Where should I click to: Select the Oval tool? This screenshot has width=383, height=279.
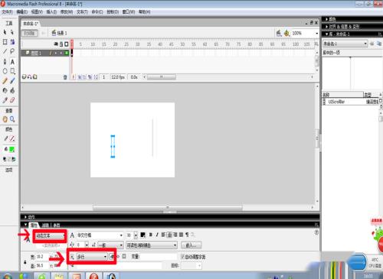5,71
